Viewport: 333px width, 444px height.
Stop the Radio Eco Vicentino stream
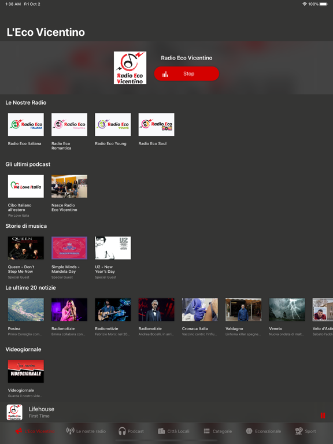(187, 73)
